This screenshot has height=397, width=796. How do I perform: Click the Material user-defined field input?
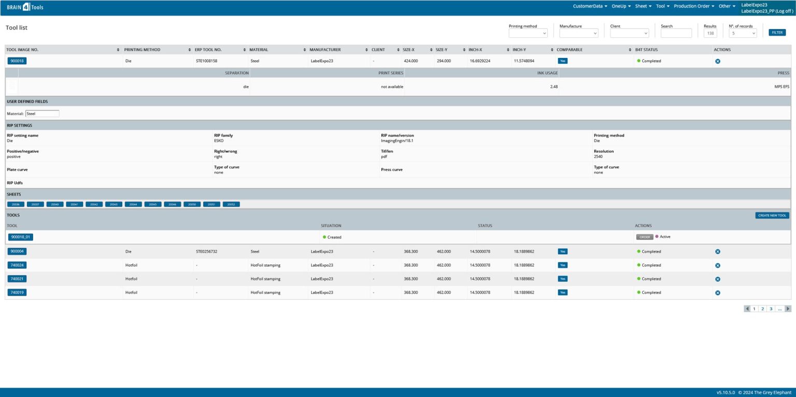(x=42, y=113)
